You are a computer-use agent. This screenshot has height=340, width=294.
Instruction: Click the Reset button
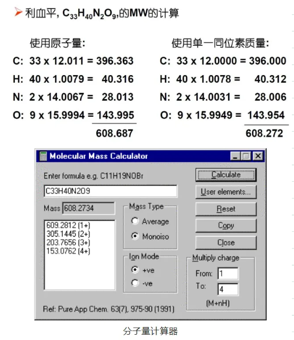226,209
